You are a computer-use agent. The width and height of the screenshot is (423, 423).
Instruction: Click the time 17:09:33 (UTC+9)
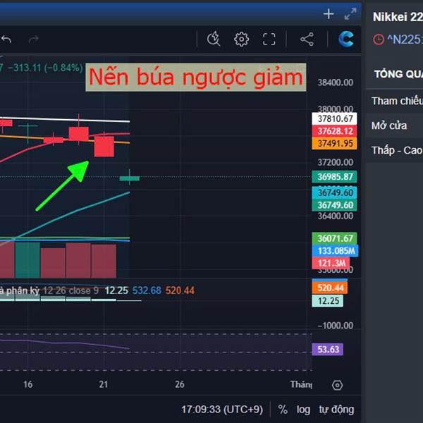pos(222,410)
